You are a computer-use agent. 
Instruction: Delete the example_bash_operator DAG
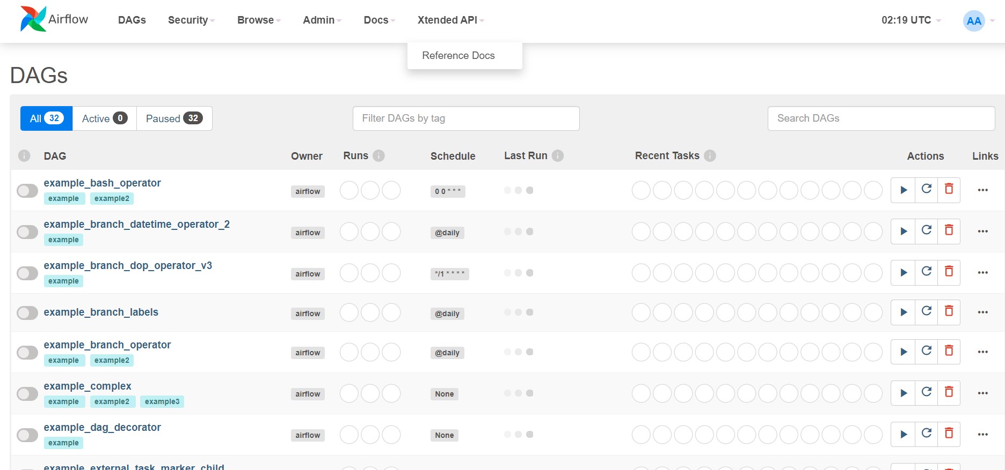[949, 190]
